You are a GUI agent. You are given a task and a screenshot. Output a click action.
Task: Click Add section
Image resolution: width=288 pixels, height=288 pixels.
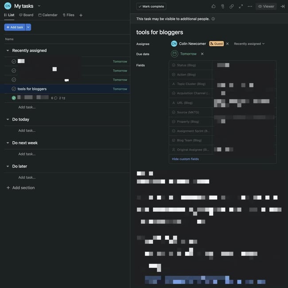click(21, 188)
